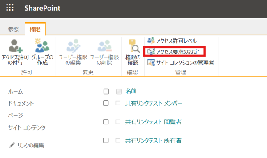This screenshot has width=267, height=158.
Task: Open アクセス要求の設定
Action: [173, 52]
